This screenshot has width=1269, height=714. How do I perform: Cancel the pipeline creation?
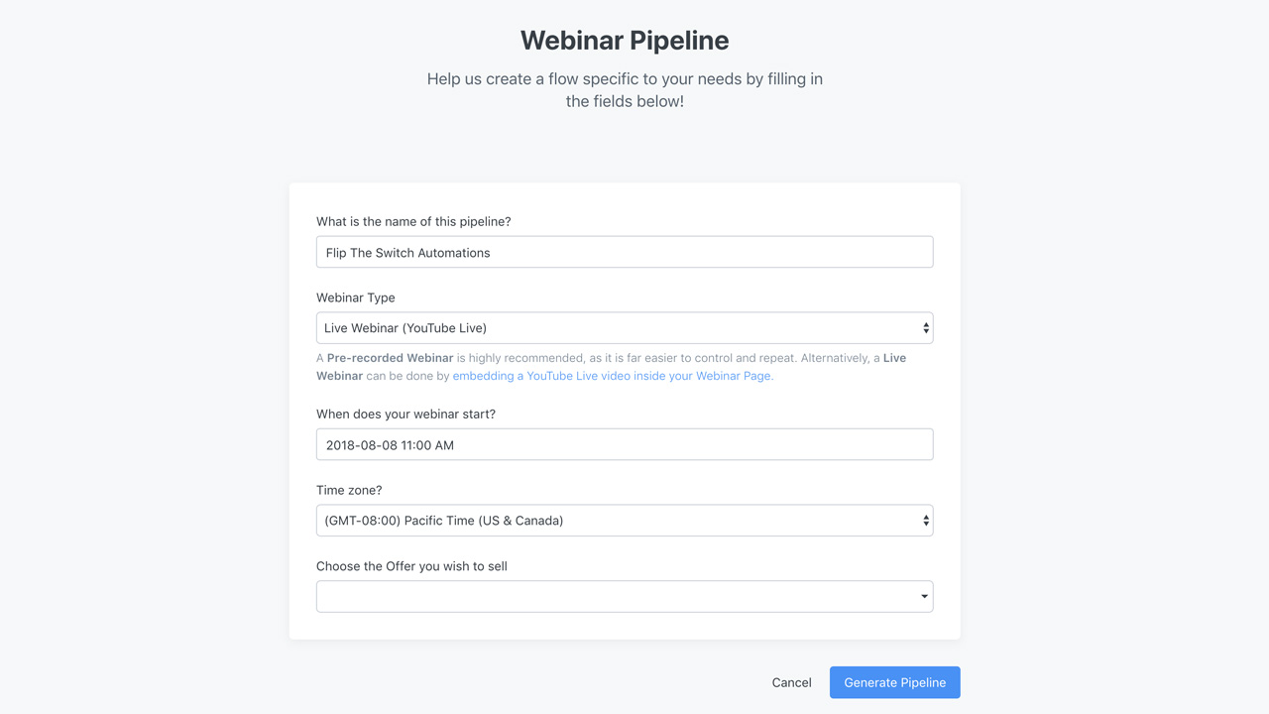click(x=791, y=682)
